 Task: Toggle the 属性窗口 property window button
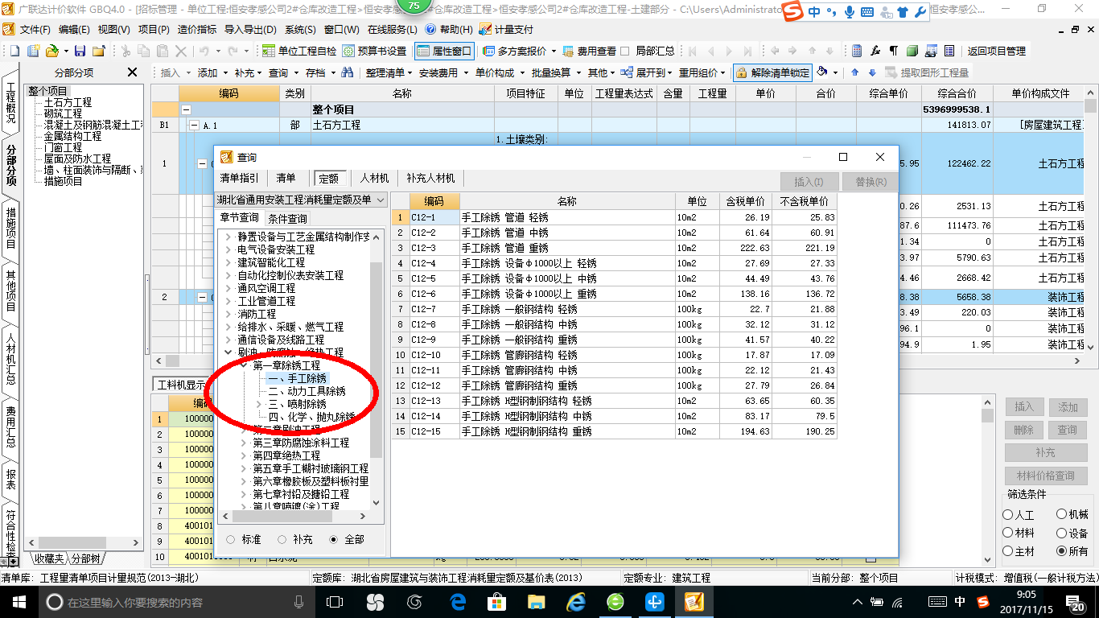click(x=444, y=51)
